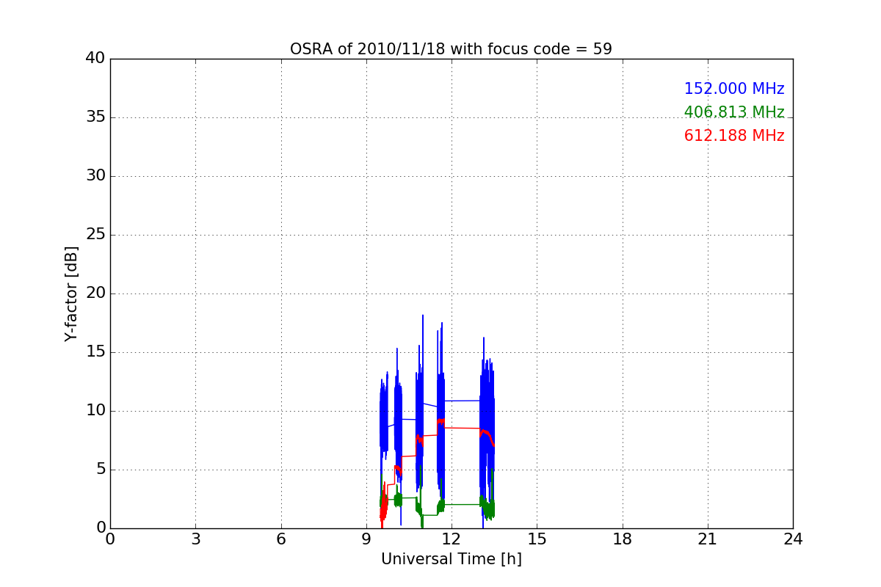Screen dimensions: 881x587
Task: Select the green '406.813 MHz' legend label
Action: click(x=734, y=112)
